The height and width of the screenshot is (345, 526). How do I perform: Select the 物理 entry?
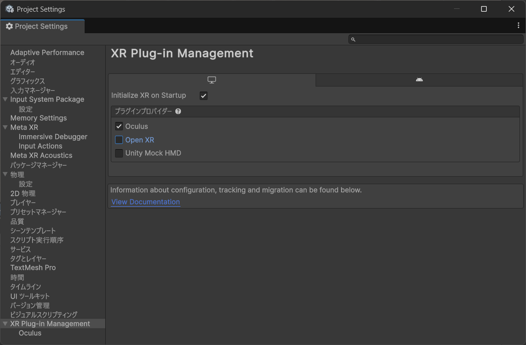click(17, 174)
